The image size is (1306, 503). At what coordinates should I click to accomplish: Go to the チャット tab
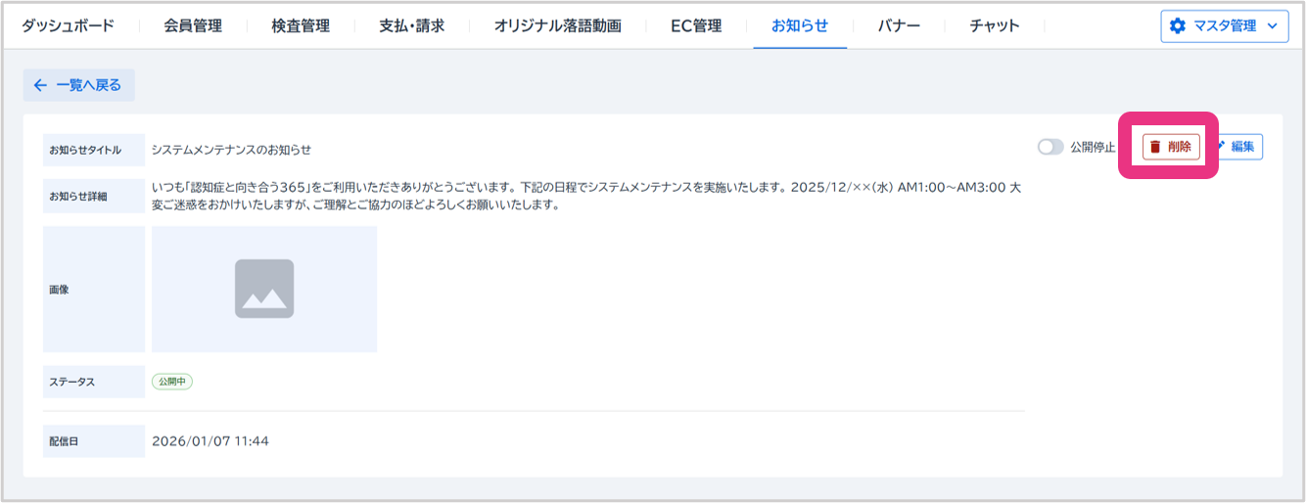[x=994, y=26]
